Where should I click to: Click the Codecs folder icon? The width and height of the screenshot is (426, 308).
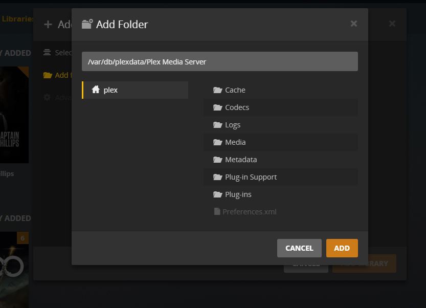pyautogui.click(x=217, y=107)
